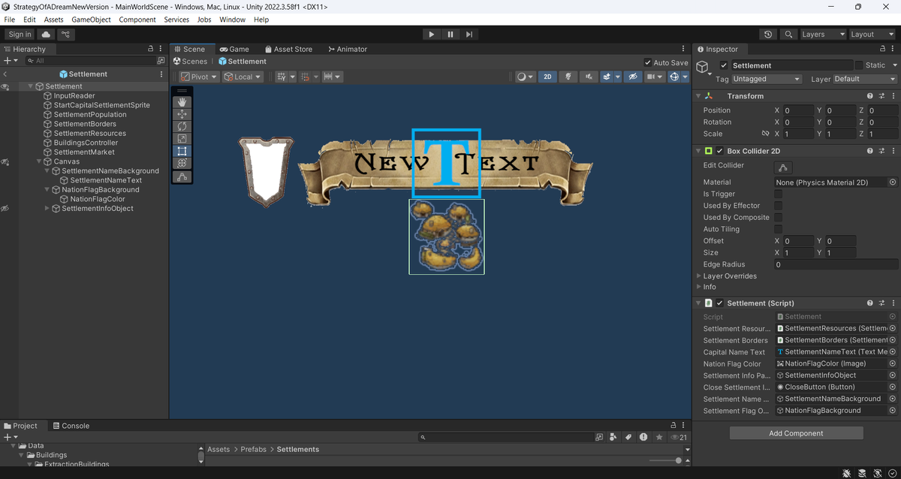Open the Window menu

point(233,20)
